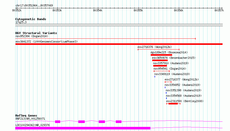230x131 pixels.
Task: Click the 80353k ruler position label
Action: 57,10
